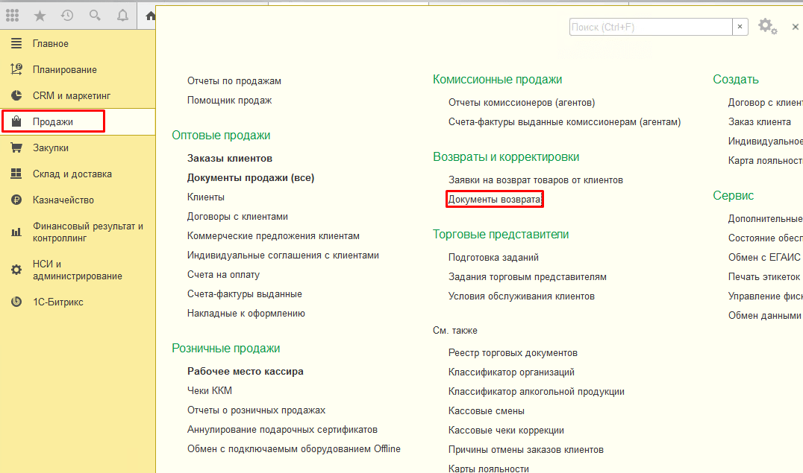Open the Главное section

click(x=51, y=43)
